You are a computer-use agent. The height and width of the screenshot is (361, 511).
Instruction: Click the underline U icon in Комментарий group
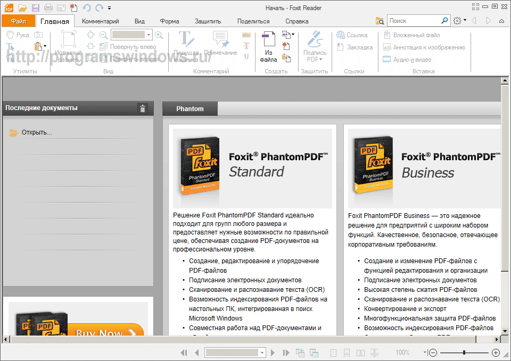click(246, 56)
